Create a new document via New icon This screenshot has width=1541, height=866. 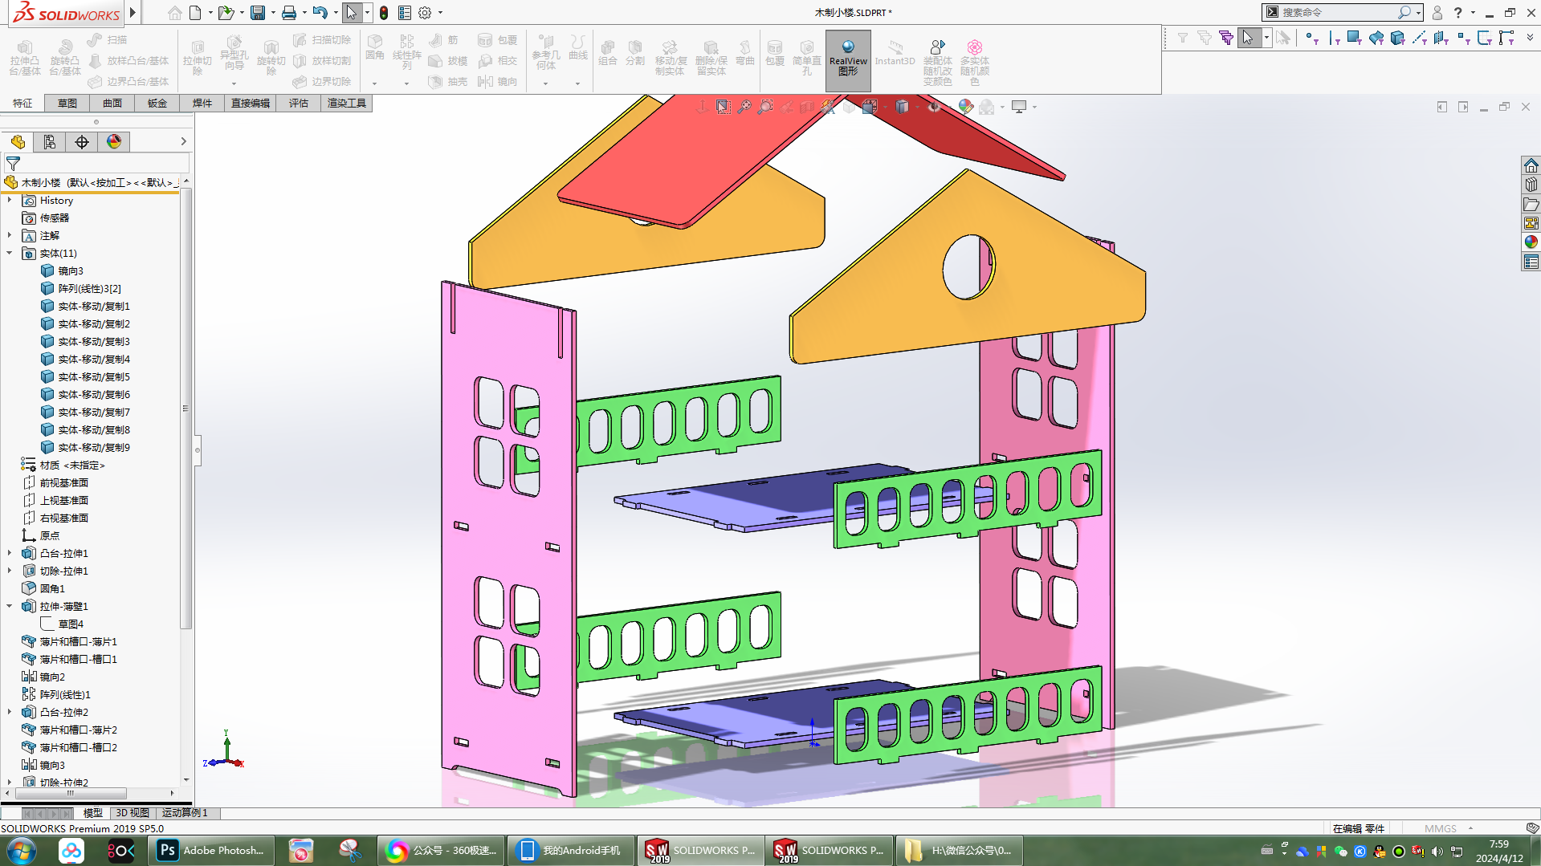coord(195,13)
